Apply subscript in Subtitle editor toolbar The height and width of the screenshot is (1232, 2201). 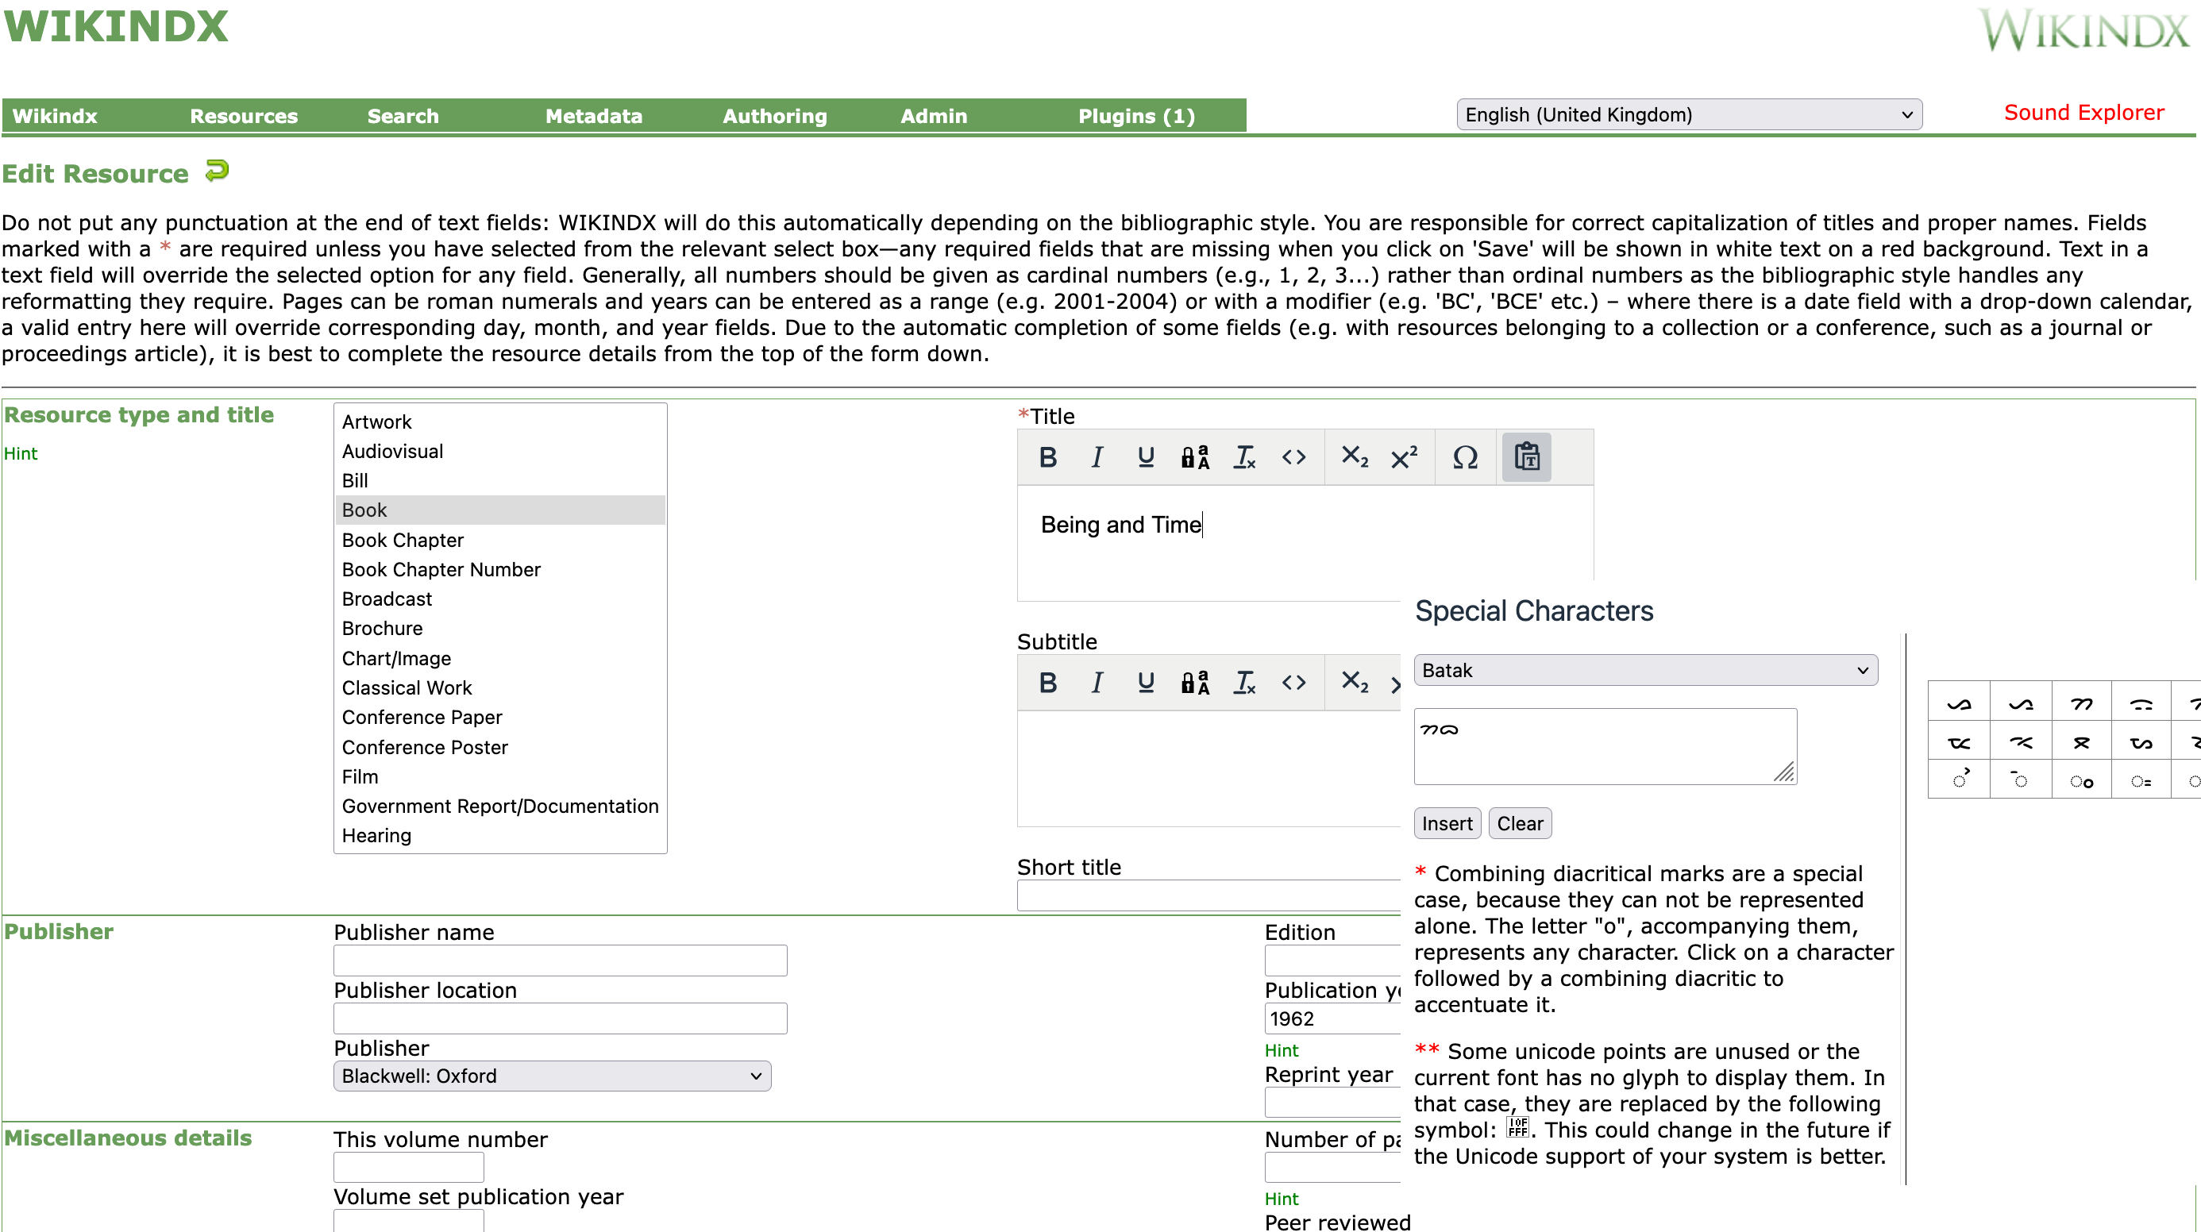pos(1355,683)
